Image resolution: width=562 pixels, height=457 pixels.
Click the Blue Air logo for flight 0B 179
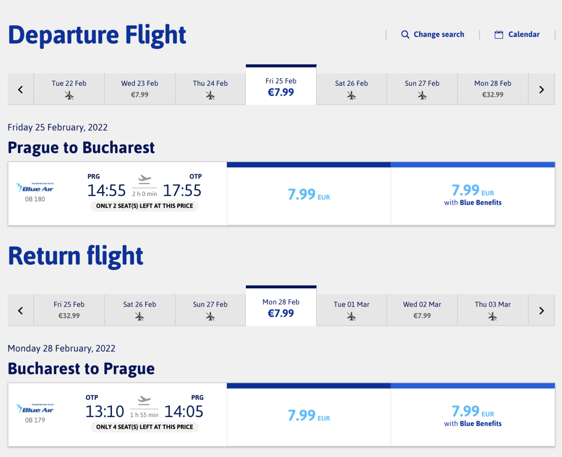coord(35,408)
